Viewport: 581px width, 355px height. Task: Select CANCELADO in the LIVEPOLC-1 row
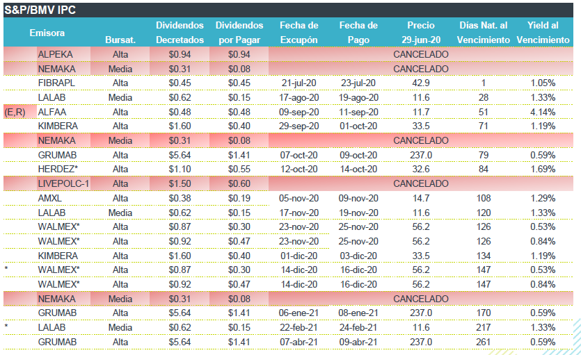[x=421, y=183]
